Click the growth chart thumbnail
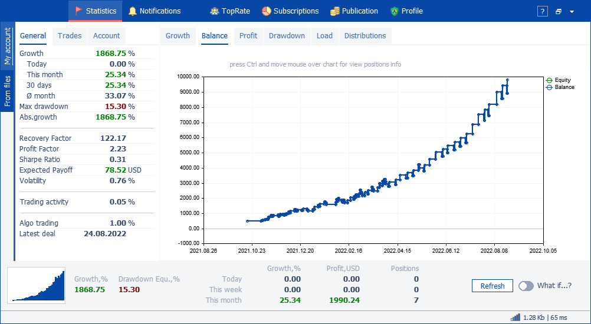The height and width of the screenshot is (324, 591). tap(36, 286)
